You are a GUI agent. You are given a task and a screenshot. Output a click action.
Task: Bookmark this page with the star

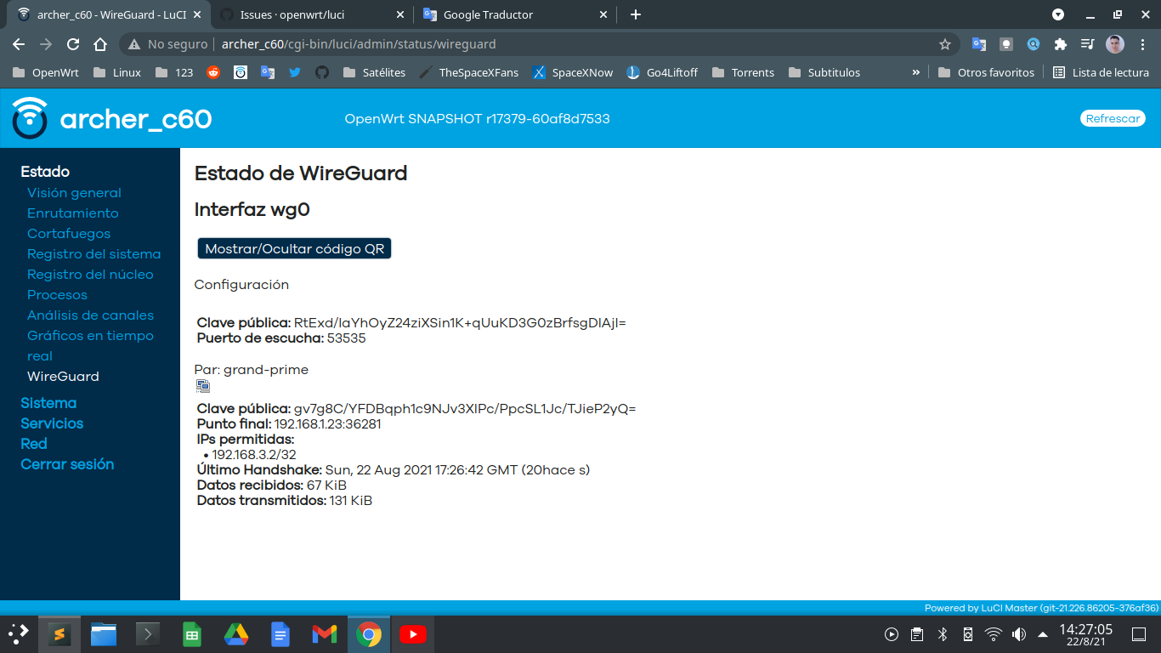pyautogui.click(x=944, y=44)
